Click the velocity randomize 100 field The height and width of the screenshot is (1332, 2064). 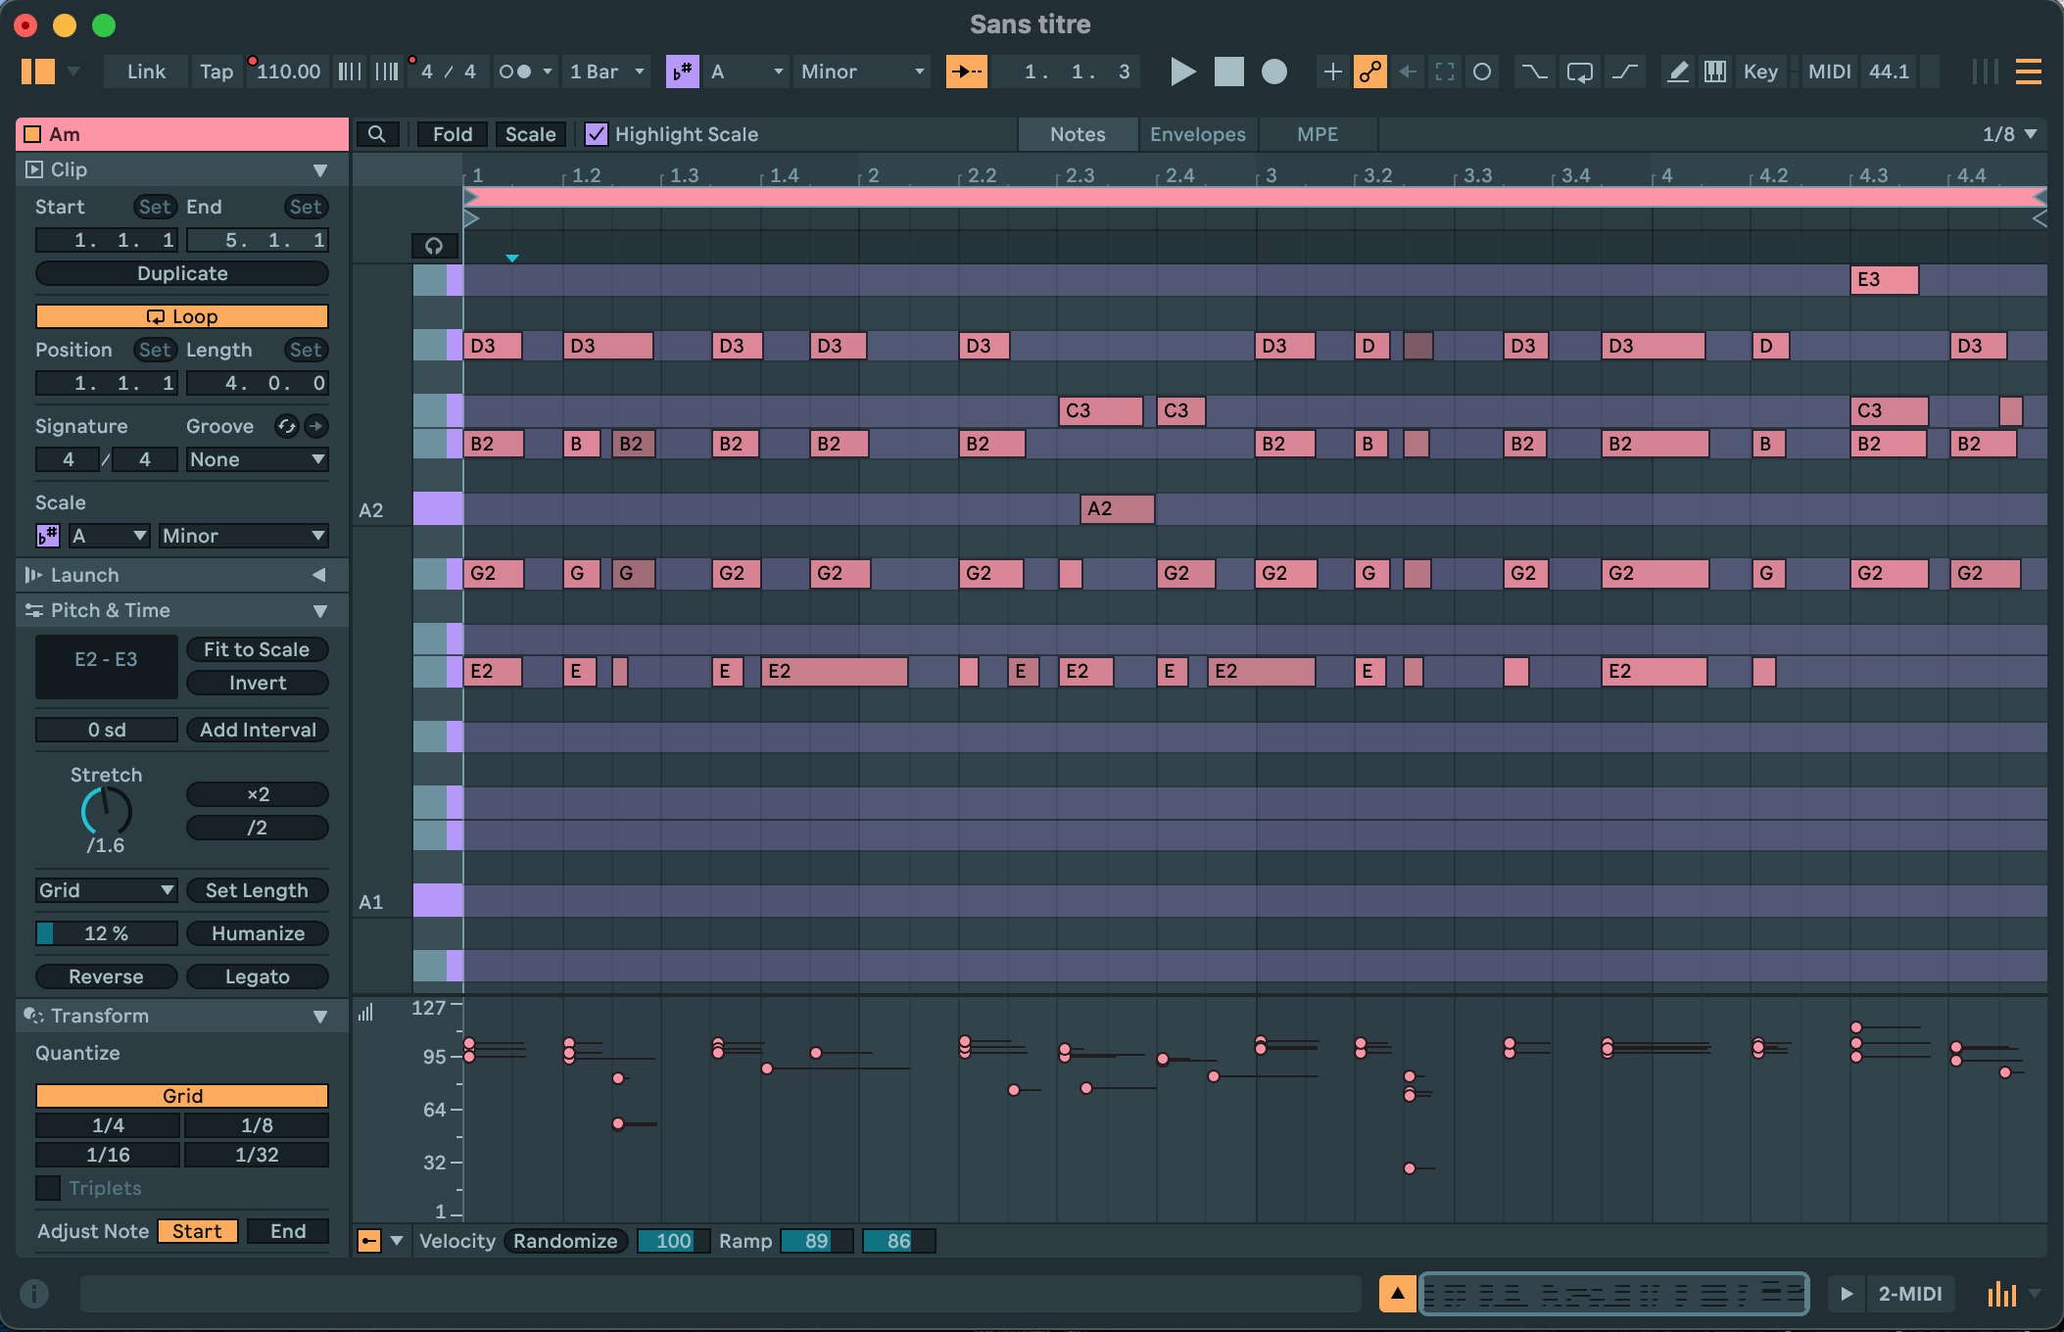point(673,1241)
